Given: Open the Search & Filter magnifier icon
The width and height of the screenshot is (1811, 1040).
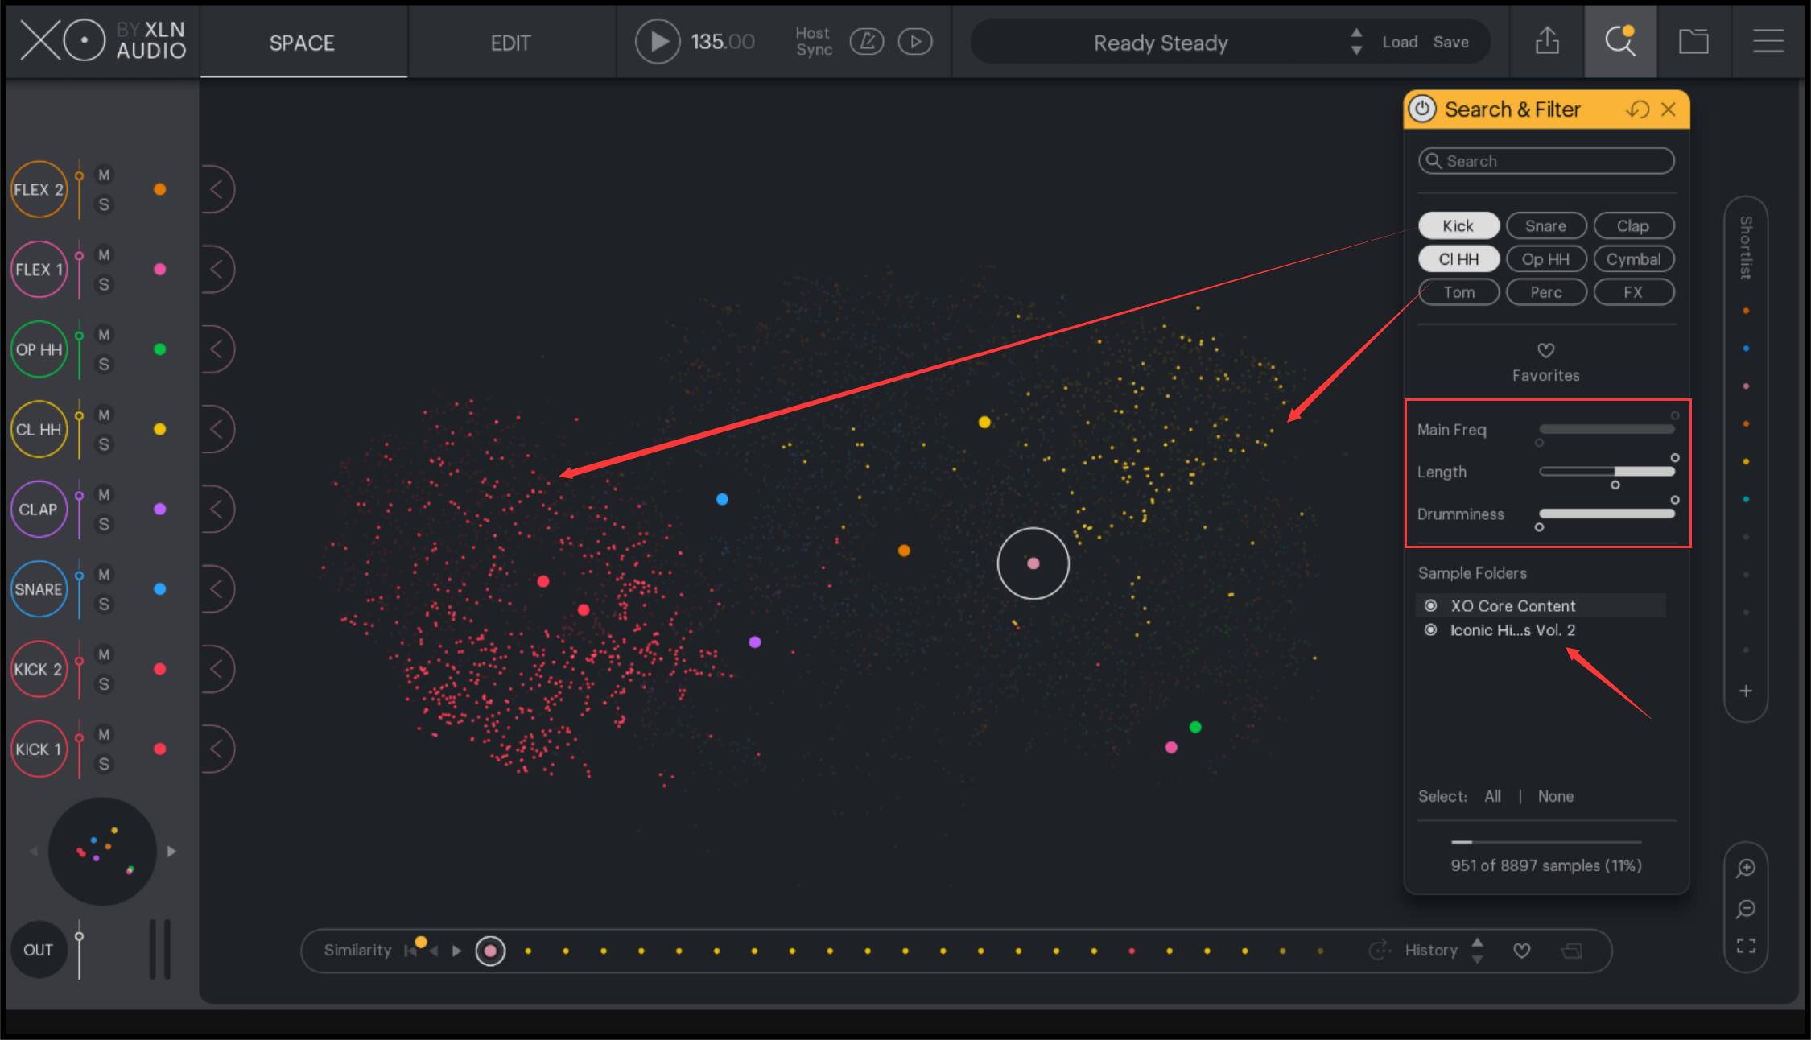Looking at the screenshot, I should pyautogui.click(x=1619, y=41).
